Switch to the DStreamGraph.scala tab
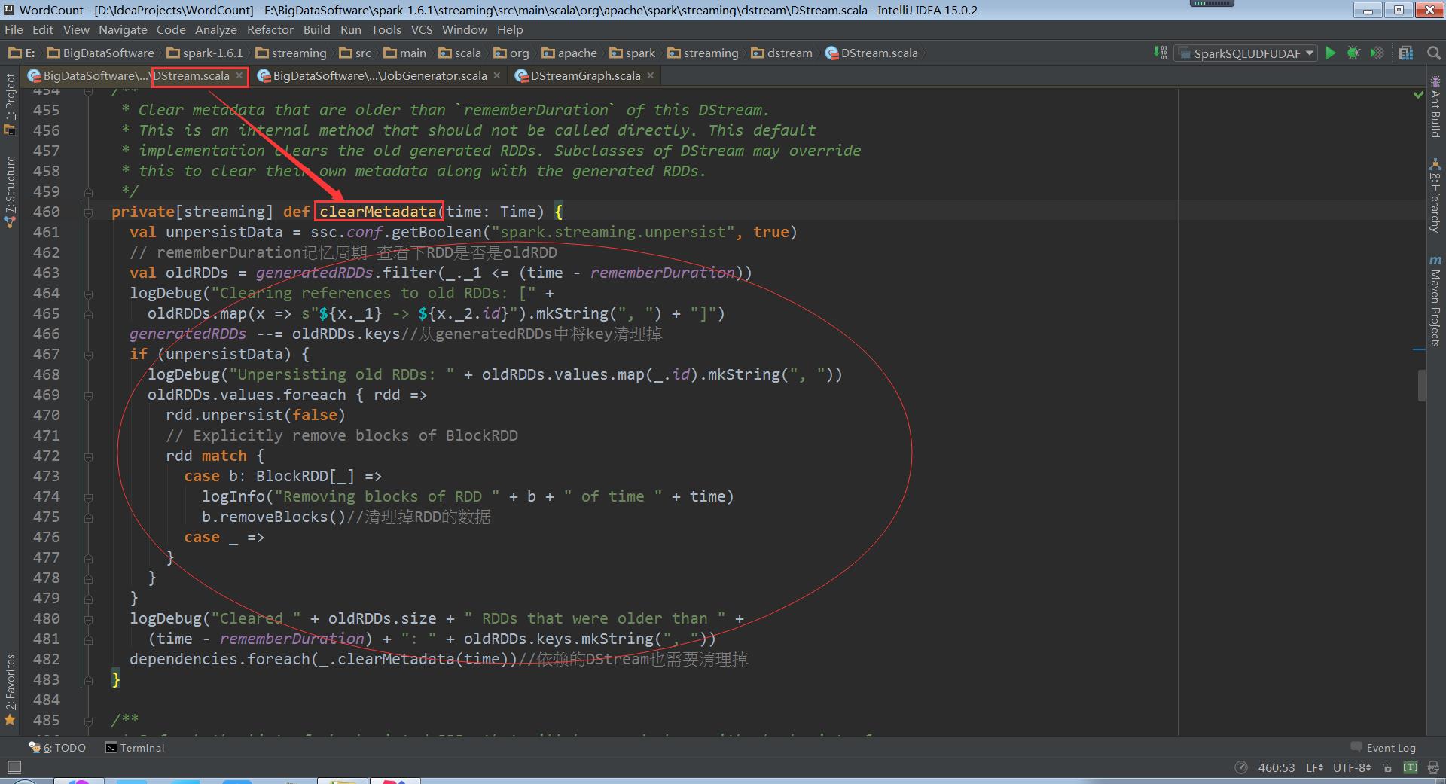Screen dimensions: 1446x784 tap(584, 75)
